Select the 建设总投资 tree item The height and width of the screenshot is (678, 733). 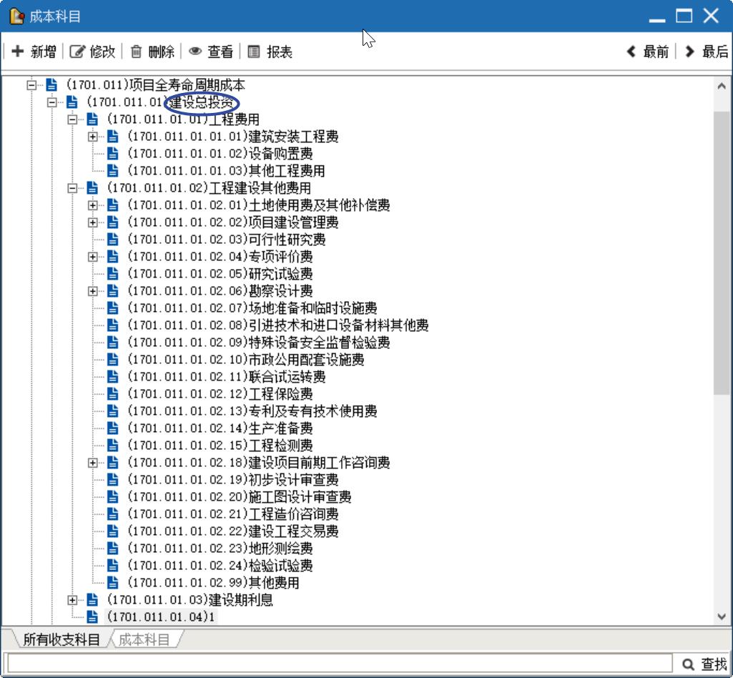(x=200, y=102)
